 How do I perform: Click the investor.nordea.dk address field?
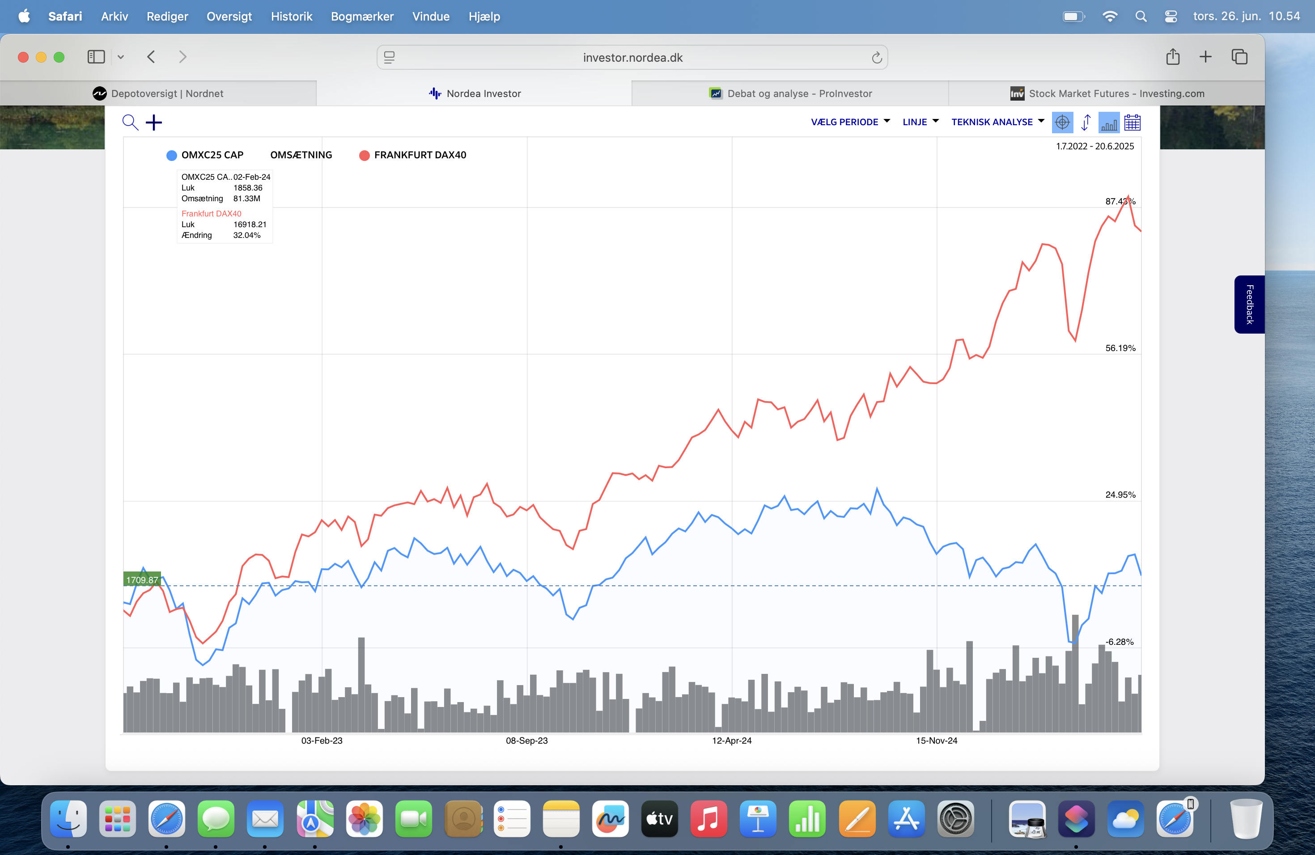pos(632,57)
